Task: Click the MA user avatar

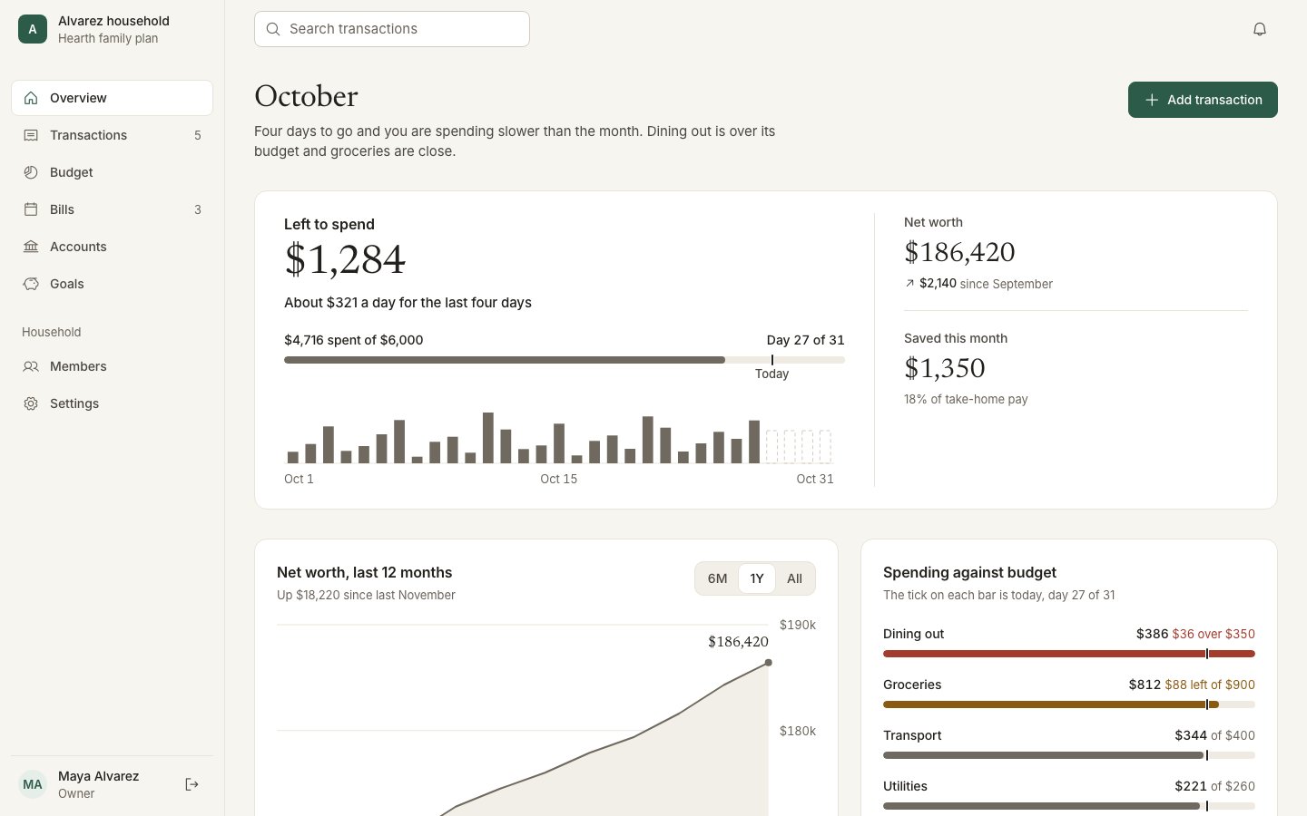Action: click(x=33, y=784)
